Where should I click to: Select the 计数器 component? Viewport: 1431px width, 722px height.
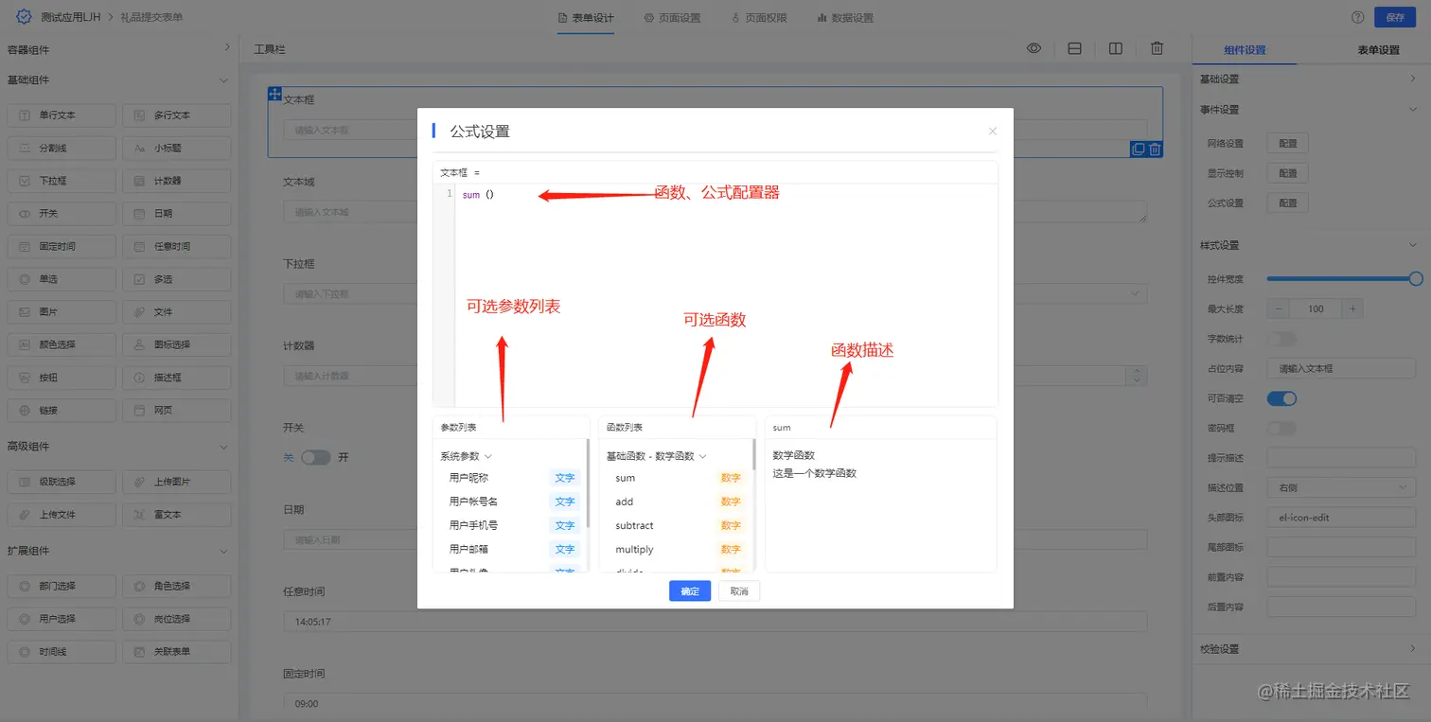pos(177,181)
